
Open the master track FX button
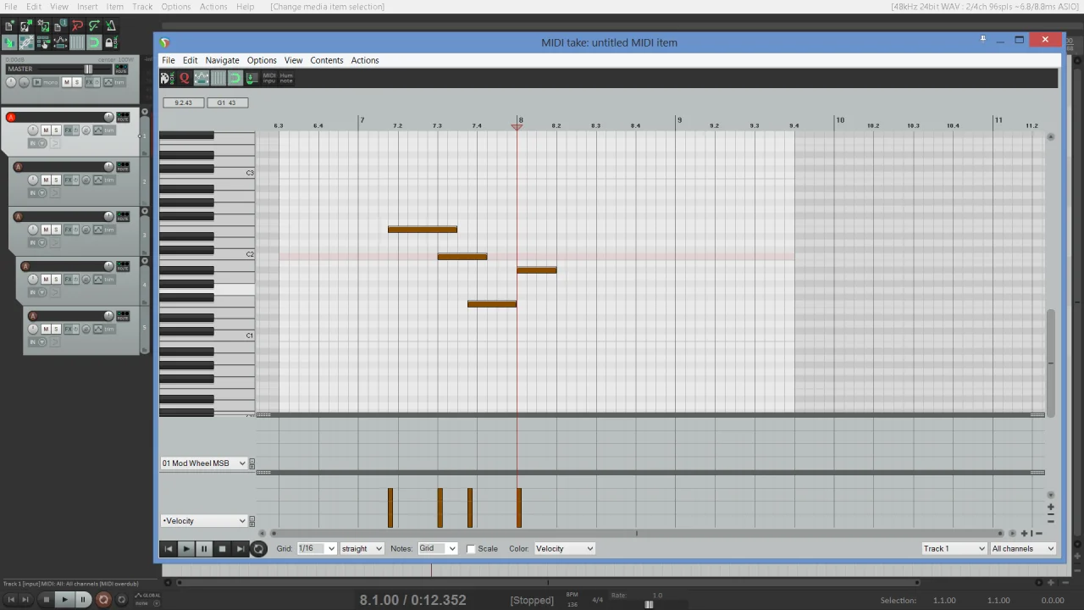coord(89,82)
